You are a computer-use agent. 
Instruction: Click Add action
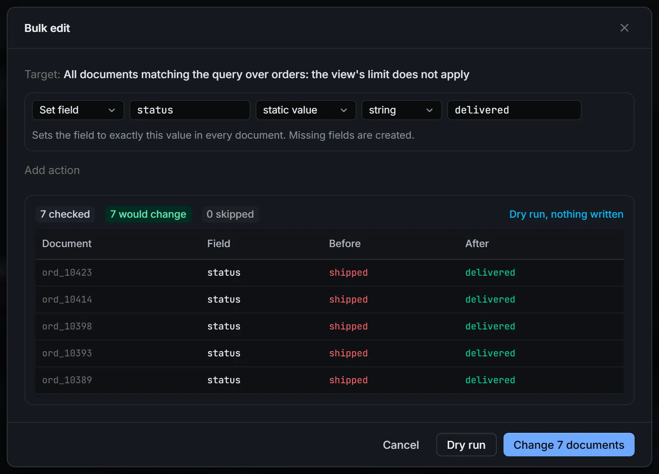click(x=52, y=170)
